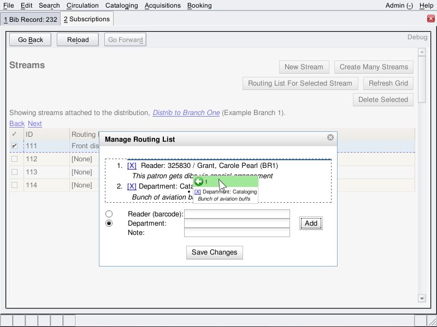Image resolution: width=437 pixels, height=327 pixels.
Task: Open the Circulation dropdown menu
Action: (82, 5)
